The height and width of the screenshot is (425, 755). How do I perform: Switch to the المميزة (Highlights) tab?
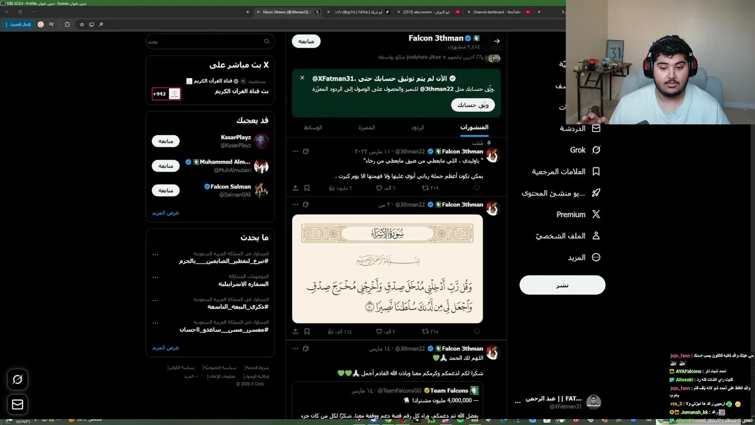coord(366,127)
